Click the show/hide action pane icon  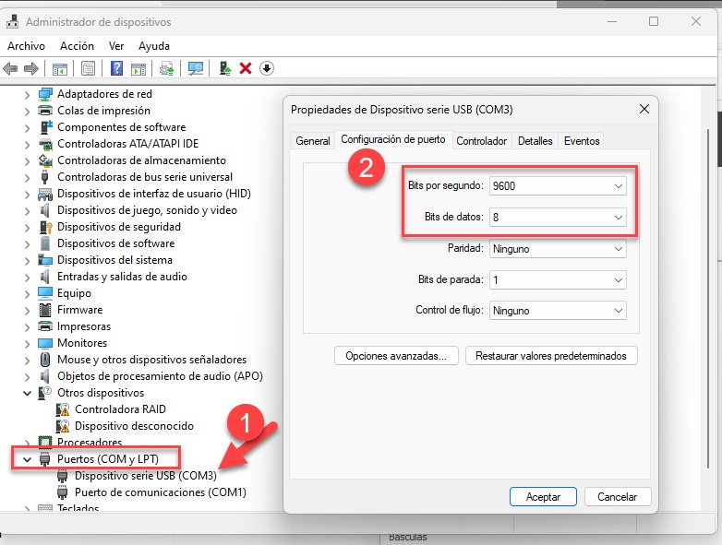point(138,69)
